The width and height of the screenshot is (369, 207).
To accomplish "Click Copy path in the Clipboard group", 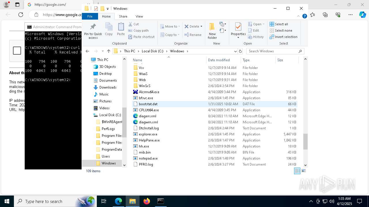I will (x=138, y=30).
